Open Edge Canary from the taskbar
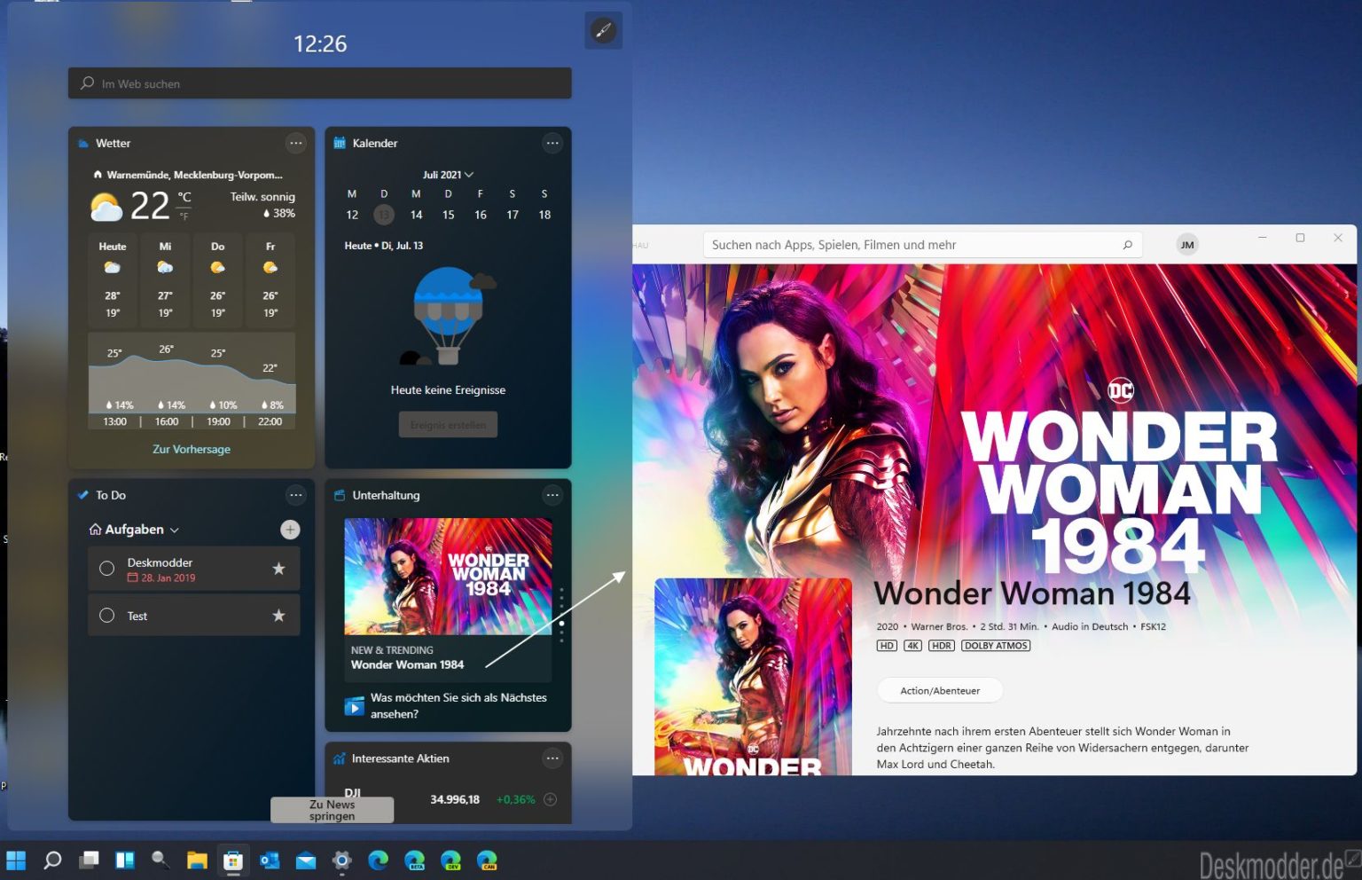The width and height of the screenshot is (1362, 880). pos(489,860)
